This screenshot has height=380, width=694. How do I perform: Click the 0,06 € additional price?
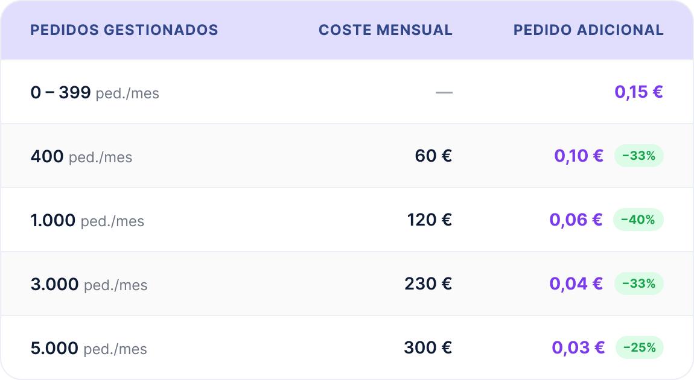(x=576, y=220)
